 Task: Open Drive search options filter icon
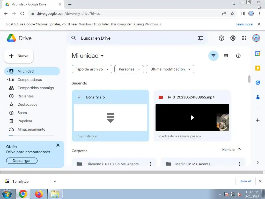[201, 38]
